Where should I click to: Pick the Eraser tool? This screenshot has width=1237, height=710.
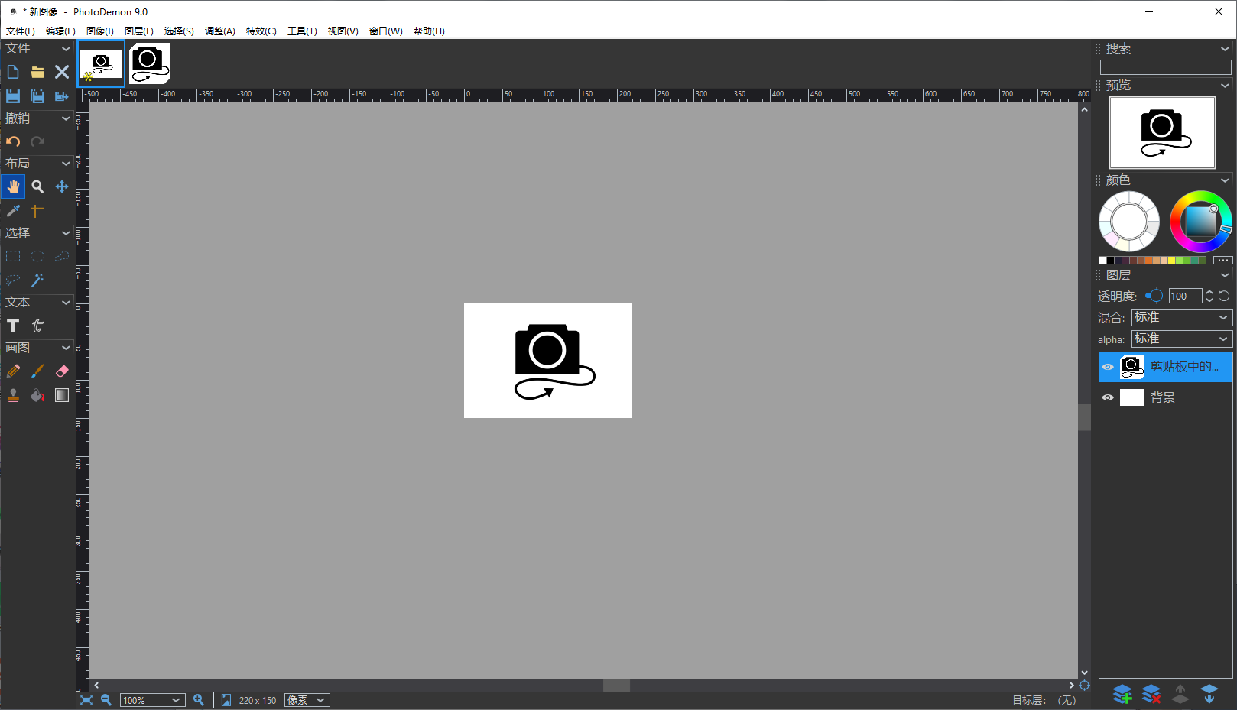(x=62, y=371)
